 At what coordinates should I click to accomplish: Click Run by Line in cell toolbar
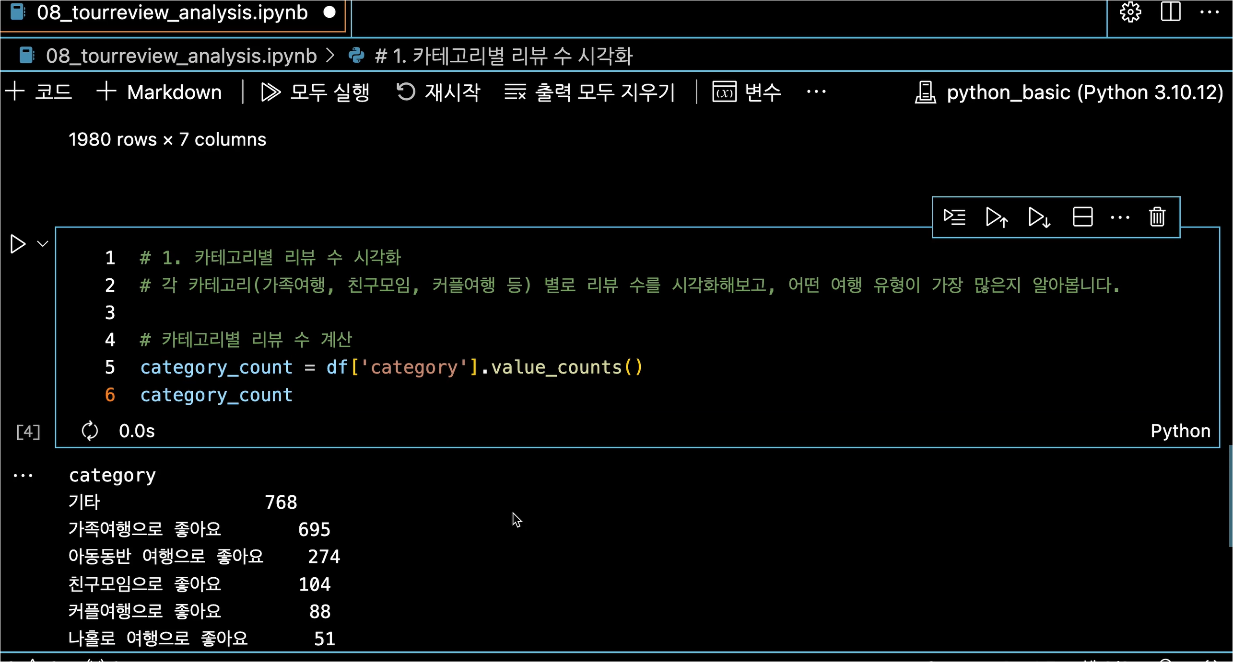click(954, 217)
